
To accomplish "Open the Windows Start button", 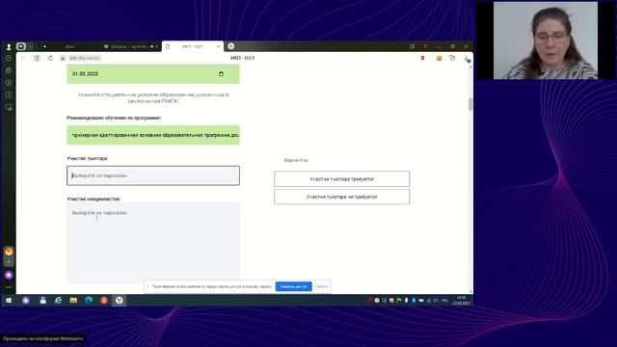I will click(x=9, y=300).
